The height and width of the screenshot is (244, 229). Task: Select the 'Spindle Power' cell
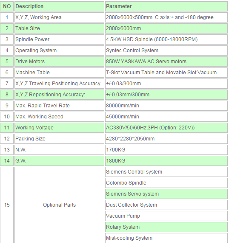(x=59, y=39)
